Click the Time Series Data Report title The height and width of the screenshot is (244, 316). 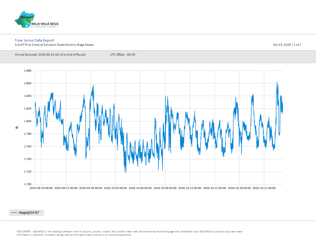(x=34, y=40)
